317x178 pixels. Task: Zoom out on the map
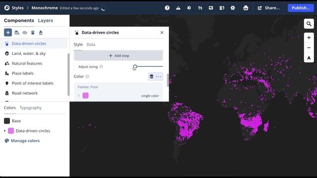309,48
